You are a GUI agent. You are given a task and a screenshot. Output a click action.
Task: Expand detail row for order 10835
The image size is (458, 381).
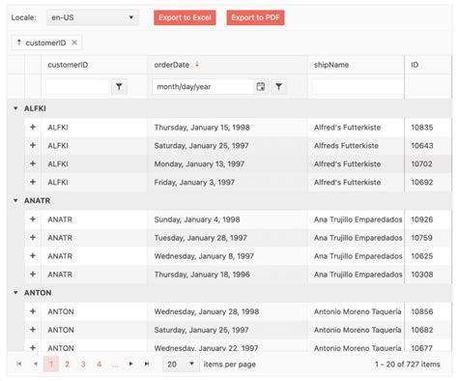(x=33, y=127)
